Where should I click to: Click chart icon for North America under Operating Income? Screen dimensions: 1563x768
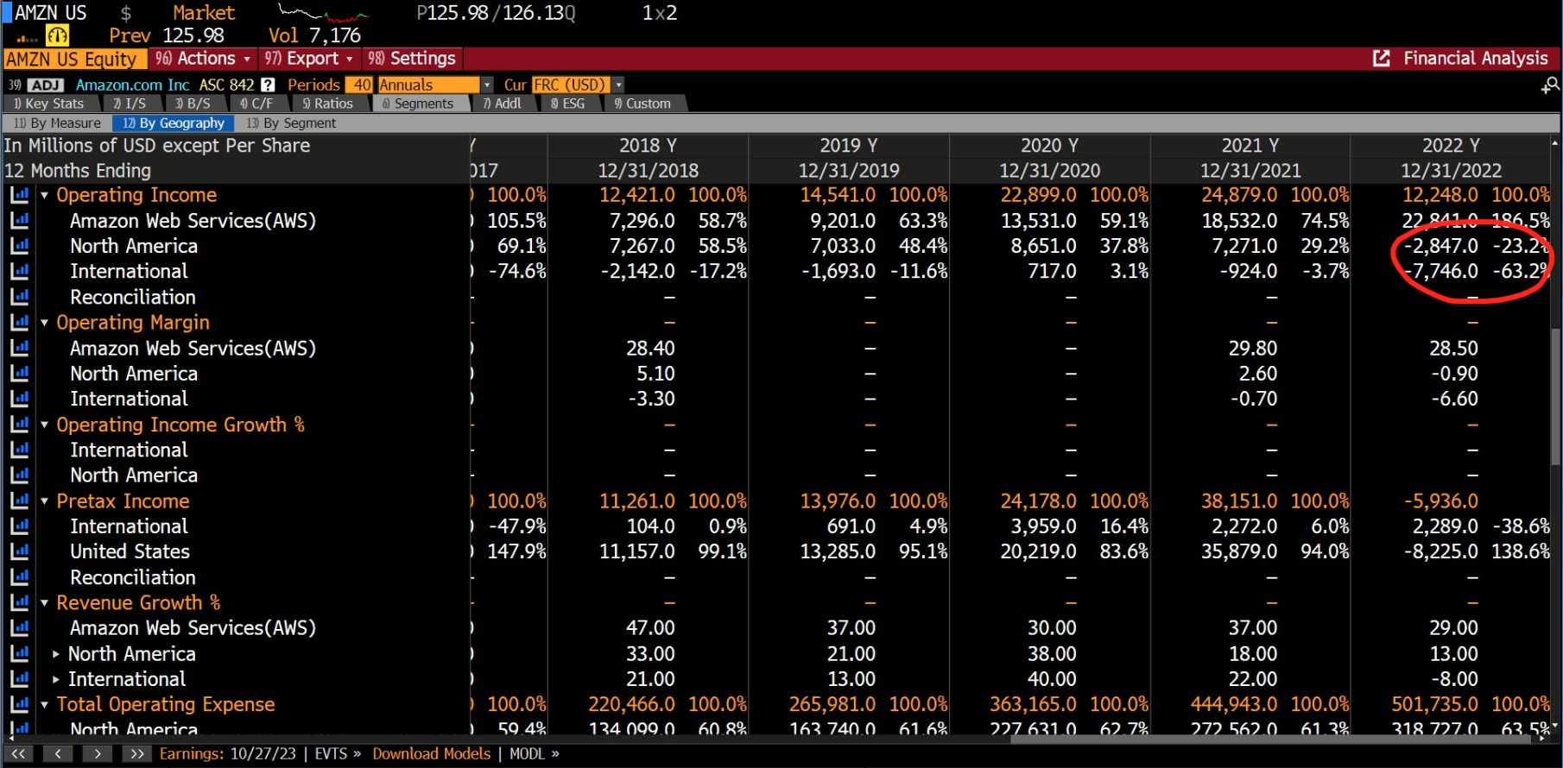click(x=19, y=246)
